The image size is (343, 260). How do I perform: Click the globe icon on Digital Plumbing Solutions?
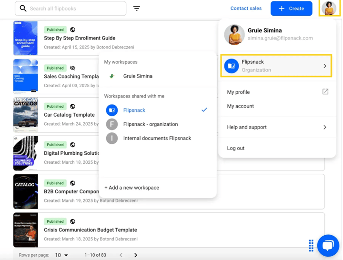[72, 145]
